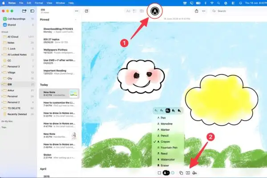This screenshot has width=267, height=178.
Task: Open the text format Aa tool
Action: (x=128, y=11)
